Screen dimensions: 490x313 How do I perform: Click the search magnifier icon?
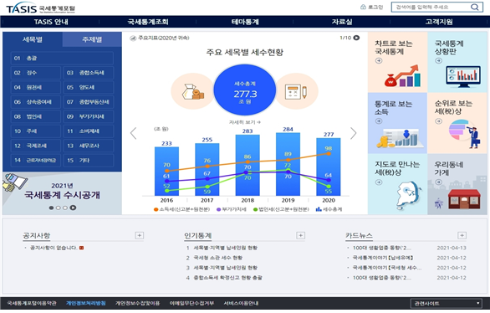point(474,7)
